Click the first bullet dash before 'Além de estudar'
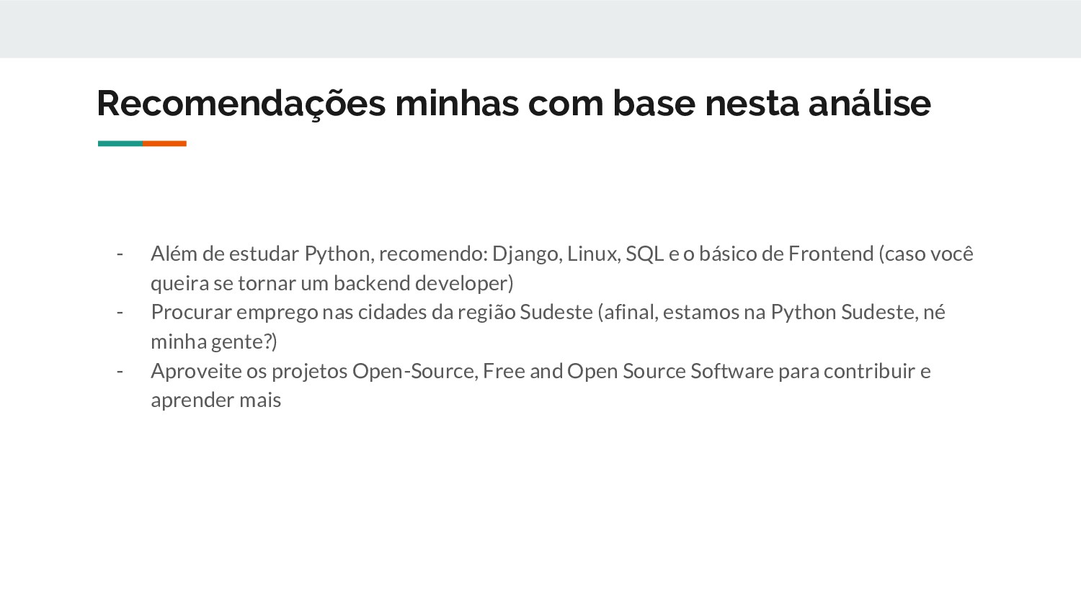Image resolution: width=1081 pixels, height=608 pixels. coord(120,254)
